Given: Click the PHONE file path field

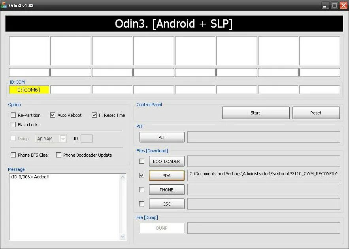Looking at the screenshot, I should [x=264, y=190].
